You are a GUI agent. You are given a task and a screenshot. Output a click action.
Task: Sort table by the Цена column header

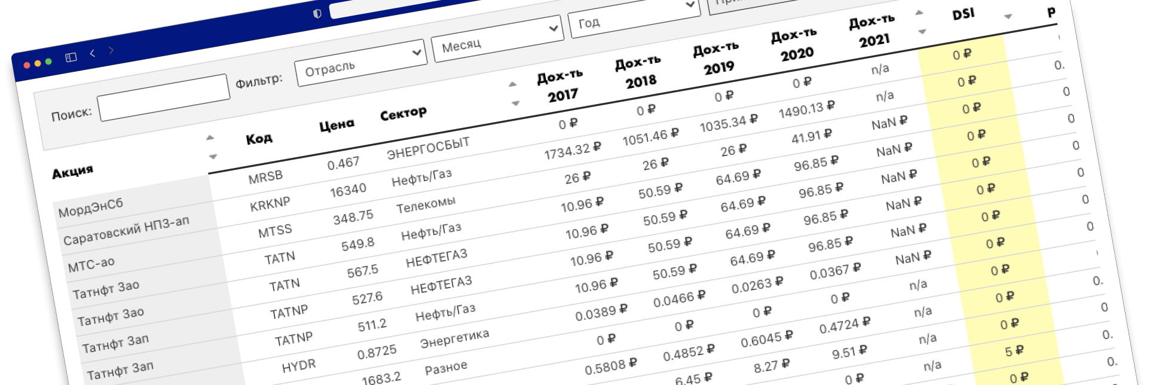[x=337, y=125]
